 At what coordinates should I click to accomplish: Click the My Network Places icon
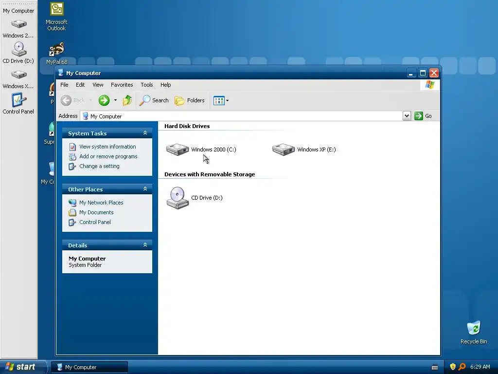[72, 203]
